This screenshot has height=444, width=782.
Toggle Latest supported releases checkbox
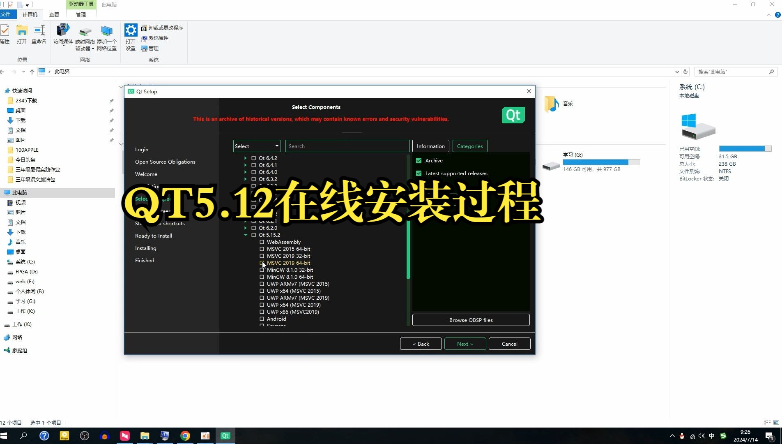(x=419, y=173)
